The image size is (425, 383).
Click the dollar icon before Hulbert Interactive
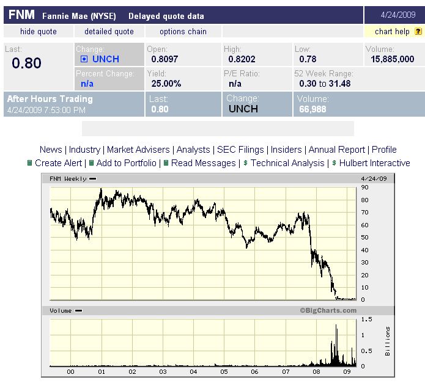point(334,163)
